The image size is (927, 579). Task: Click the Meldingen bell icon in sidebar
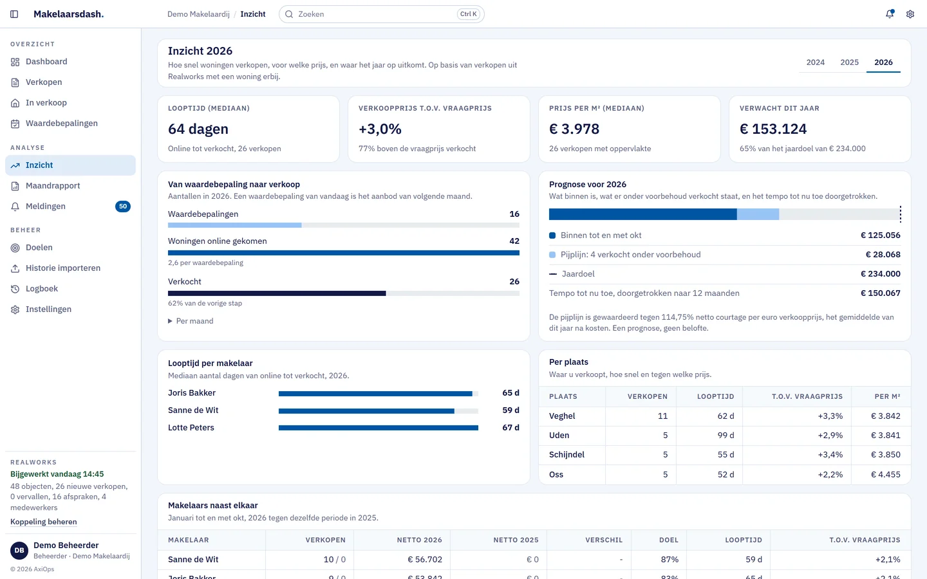(15, 207)
